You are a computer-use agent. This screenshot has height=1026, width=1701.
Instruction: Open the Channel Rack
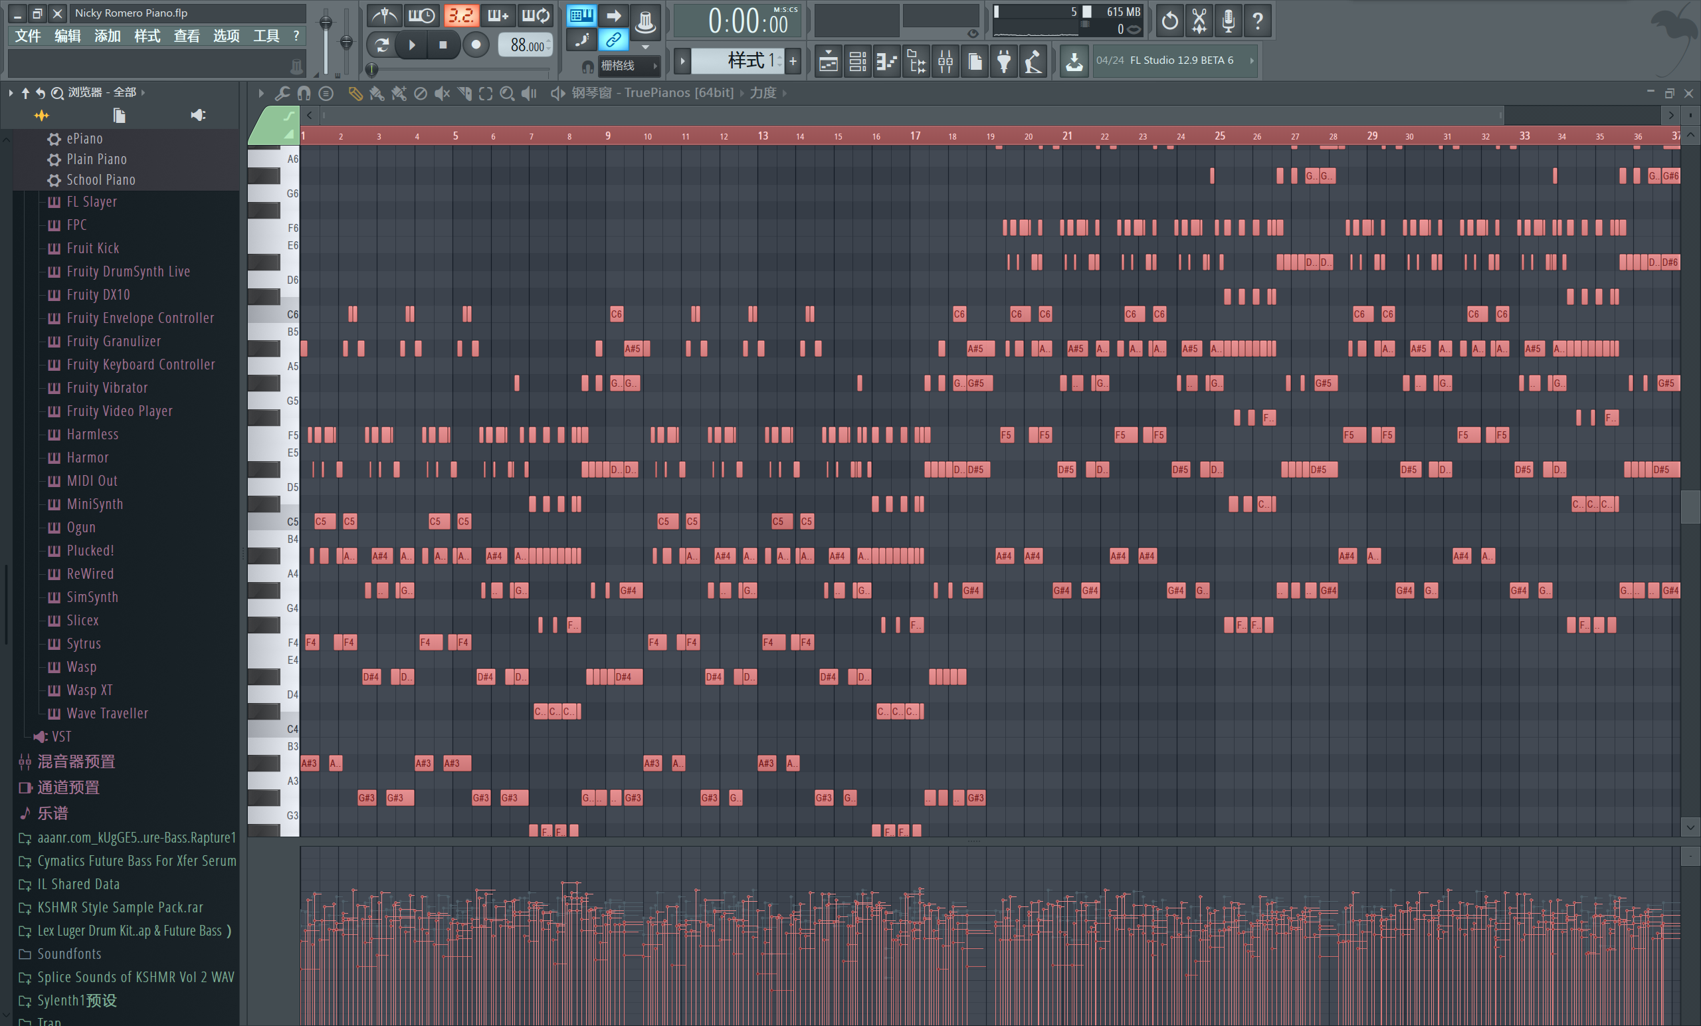[857, 61]
